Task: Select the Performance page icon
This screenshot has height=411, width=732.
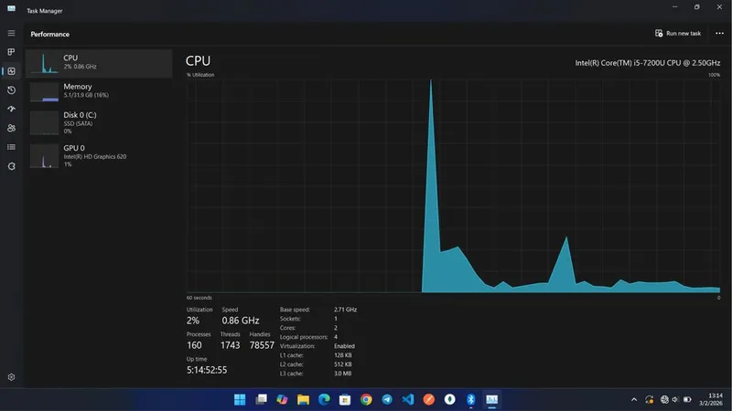Action: pyautogui.click(x=11, y=71)
